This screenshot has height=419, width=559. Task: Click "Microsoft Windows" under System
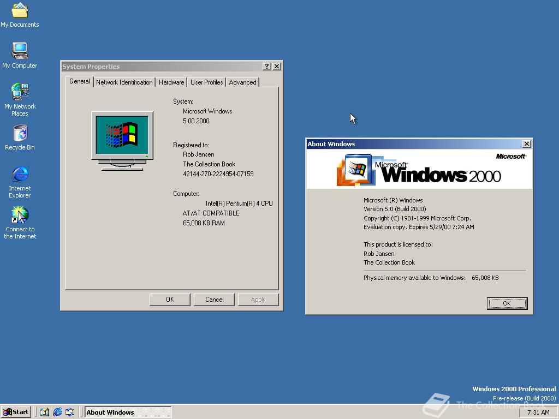point(207,111)
